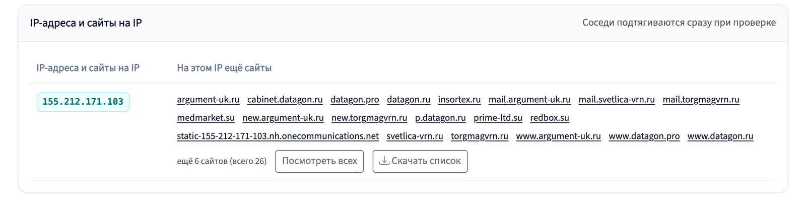This screenshot has width=806, height=205.
Task: Open mail.torgmagvrn.ru link
Action: tap(701, 100)
